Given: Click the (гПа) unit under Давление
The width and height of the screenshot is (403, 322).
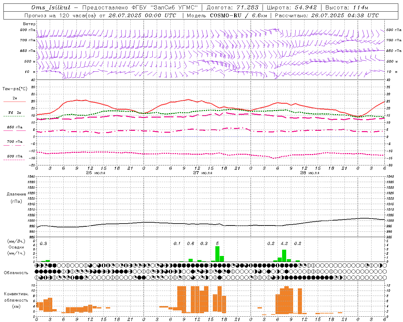Looking at the screenshot, I should click(x=16, y=201).
